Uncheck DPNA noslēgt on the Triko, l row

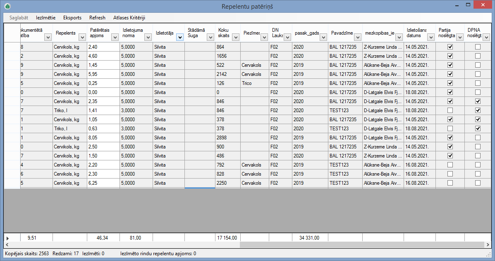(x=478, y=110)
